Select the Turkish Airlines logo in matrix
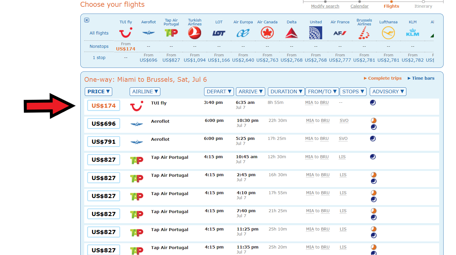Image resolution: width=456 pixels, height=255 pixels. coord(195,33)
